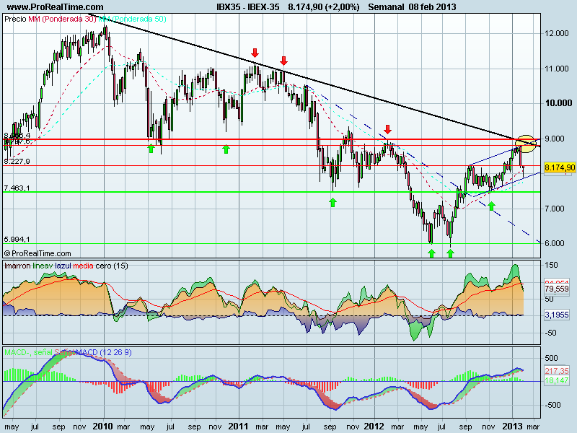
Task: Select the lineav indicator legend label
Action: pos(43,266)
